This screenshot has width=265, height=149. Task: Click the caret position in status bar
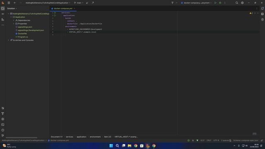(x=202, y=140)
